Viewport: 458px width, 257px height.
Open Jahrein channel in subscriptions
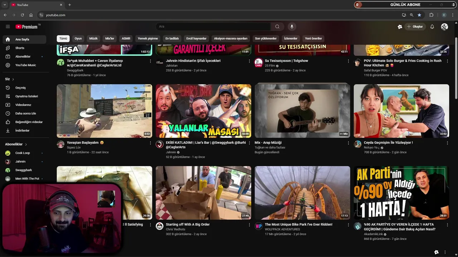tap(24, 161)
